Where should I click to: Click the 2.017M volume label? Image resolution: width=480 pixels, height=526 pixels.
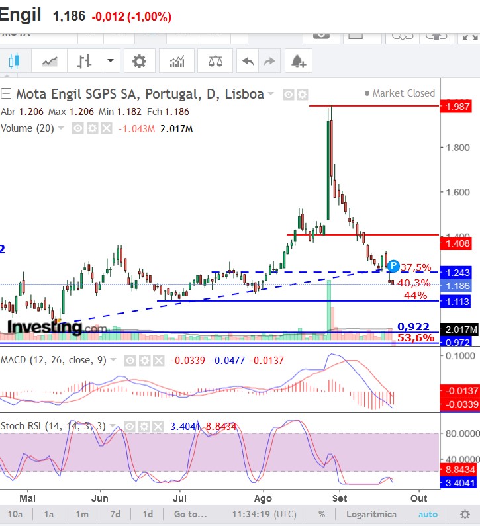coord(459,329)
